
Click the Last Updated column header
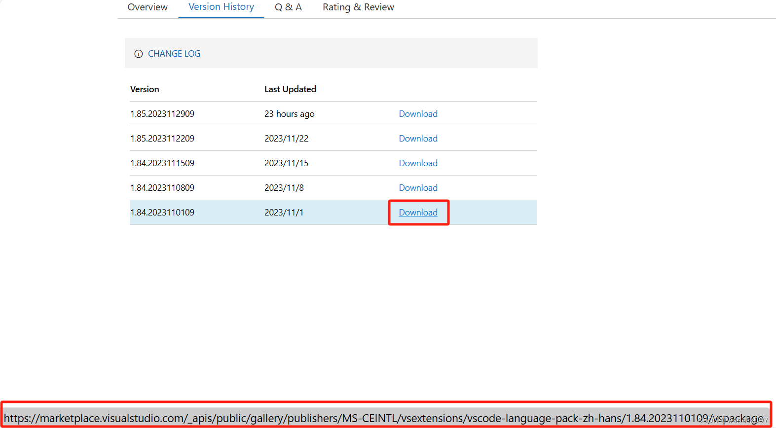click(x=290, y=89)
